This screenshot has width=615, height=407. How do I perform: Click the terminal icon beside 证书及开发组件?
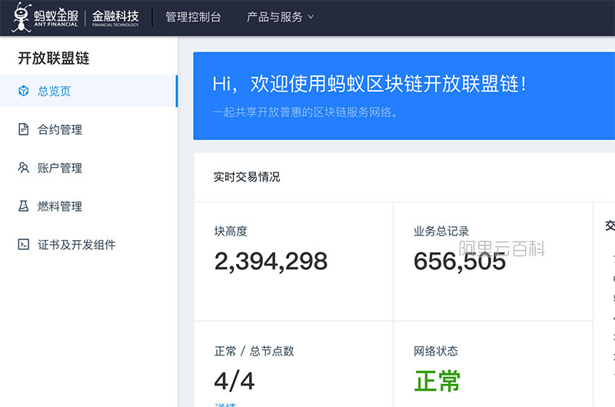coord(24,245)
